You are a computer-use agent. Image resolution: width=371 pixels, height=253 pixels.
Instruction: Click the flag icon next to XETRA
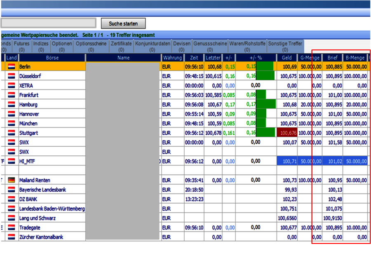[x=12, y=86]
